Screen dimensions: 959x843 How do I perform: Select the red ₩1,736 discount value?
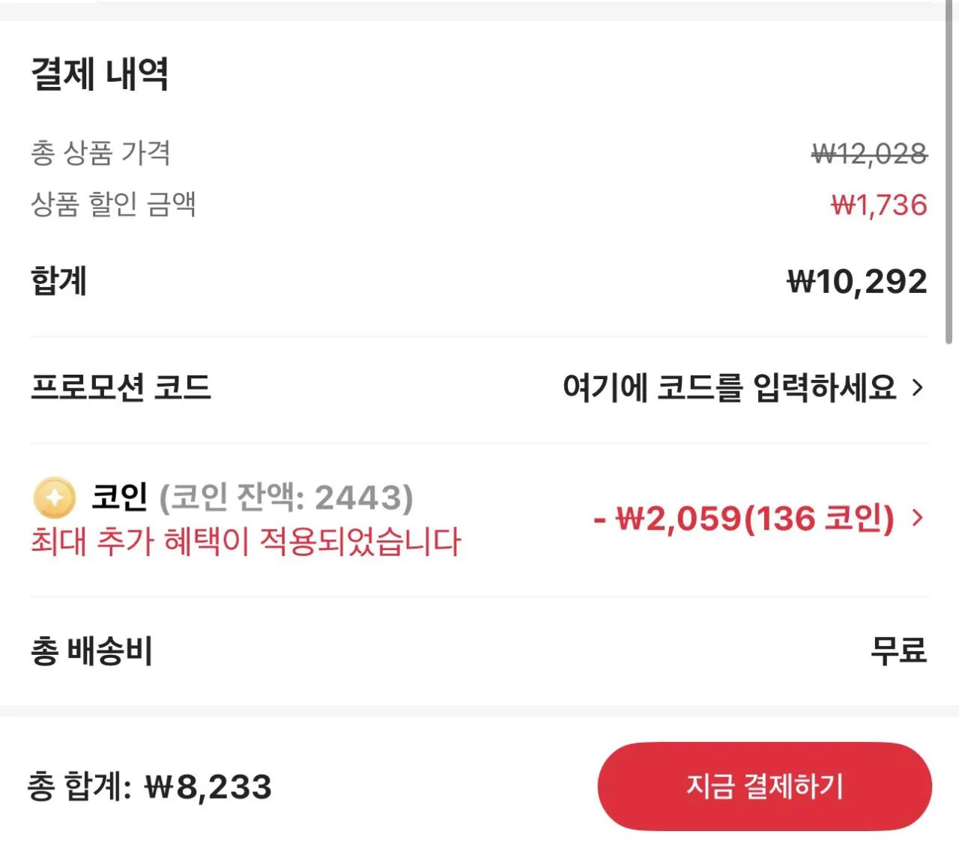[x=878, y=205]
